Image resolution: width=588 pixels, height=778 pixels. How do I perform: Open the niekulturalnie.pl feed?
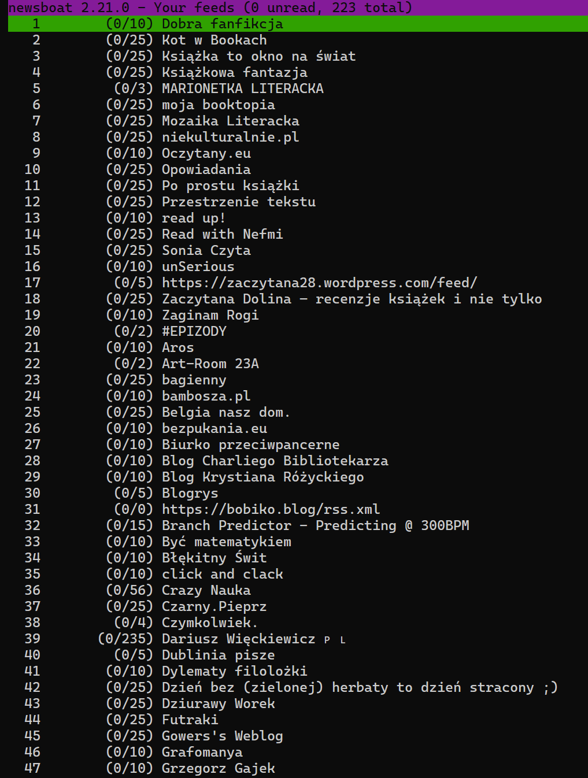tap(230, 137)
